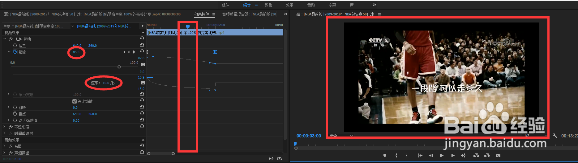578x163 pixels.
Task: Click Program Monitor timecode 00:00:03:00
Action: coord(309,136)
